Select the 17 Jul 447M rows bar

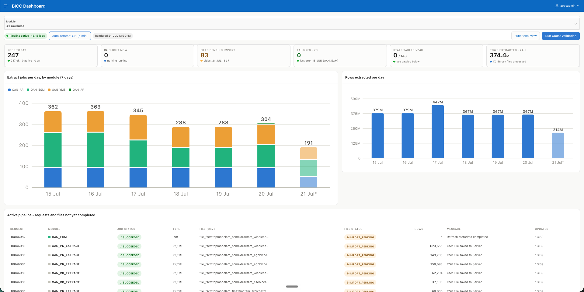(437, 132)
